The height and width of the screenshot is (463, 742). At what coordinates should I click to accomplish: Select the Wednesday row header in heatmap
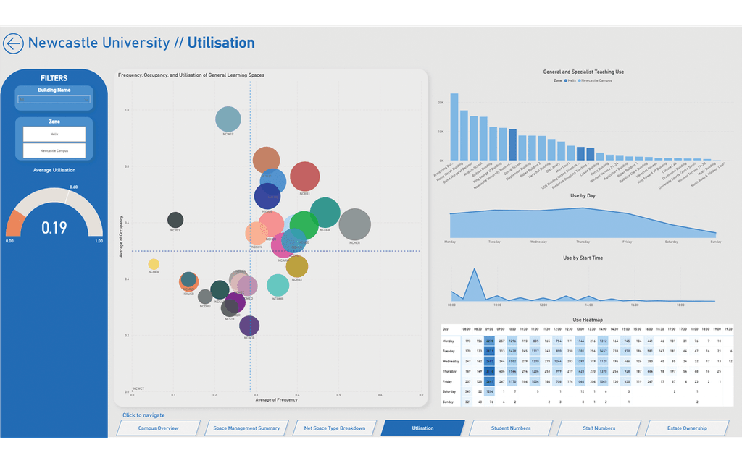[x=451, y=362]
